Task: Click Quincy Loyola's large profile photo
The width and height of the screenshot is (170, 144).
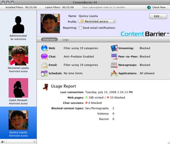Action: pos(50,23)
